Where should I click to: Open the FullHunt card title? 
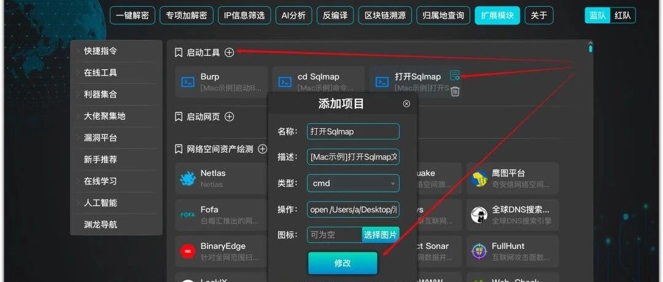click(508, 246)
